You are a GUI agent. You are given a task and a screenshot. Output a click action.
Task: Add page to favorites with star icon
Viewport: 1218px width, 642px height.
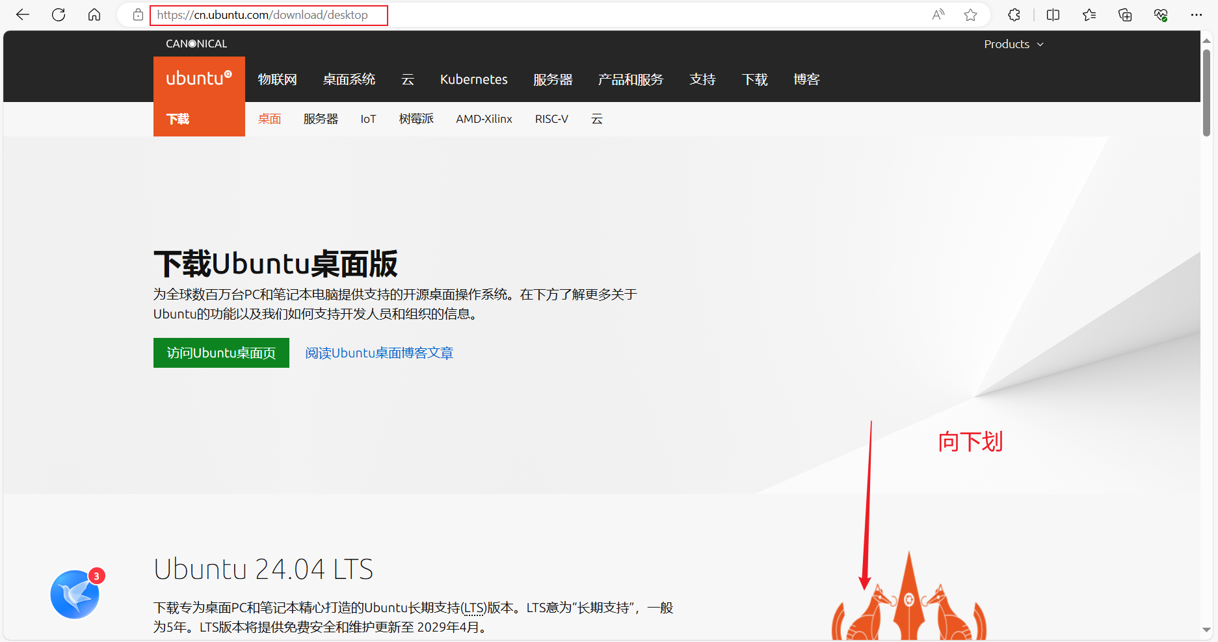[970, 15]
